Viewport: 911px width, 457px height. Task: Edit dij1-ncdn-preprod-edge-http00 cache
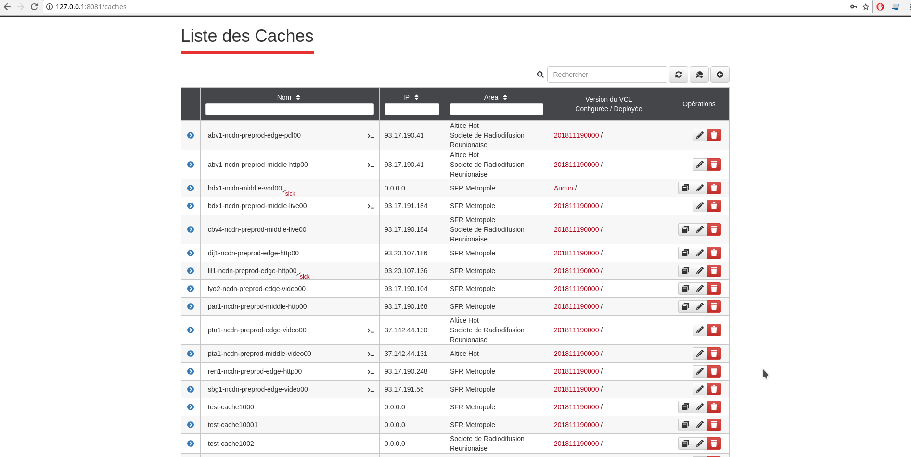[700, 253]
